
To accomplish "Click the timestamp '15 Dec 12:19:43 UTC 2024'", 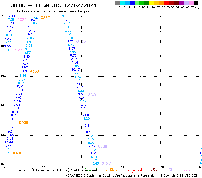I will coord(179,176).
